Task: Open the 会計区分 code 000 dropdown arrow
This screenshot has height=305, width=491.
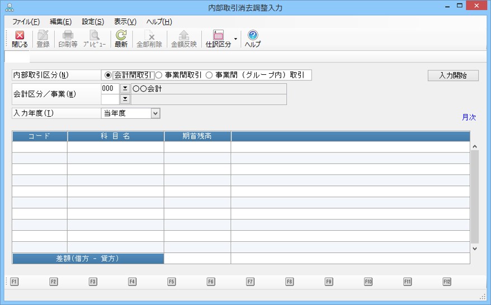Action: point(125,89)
